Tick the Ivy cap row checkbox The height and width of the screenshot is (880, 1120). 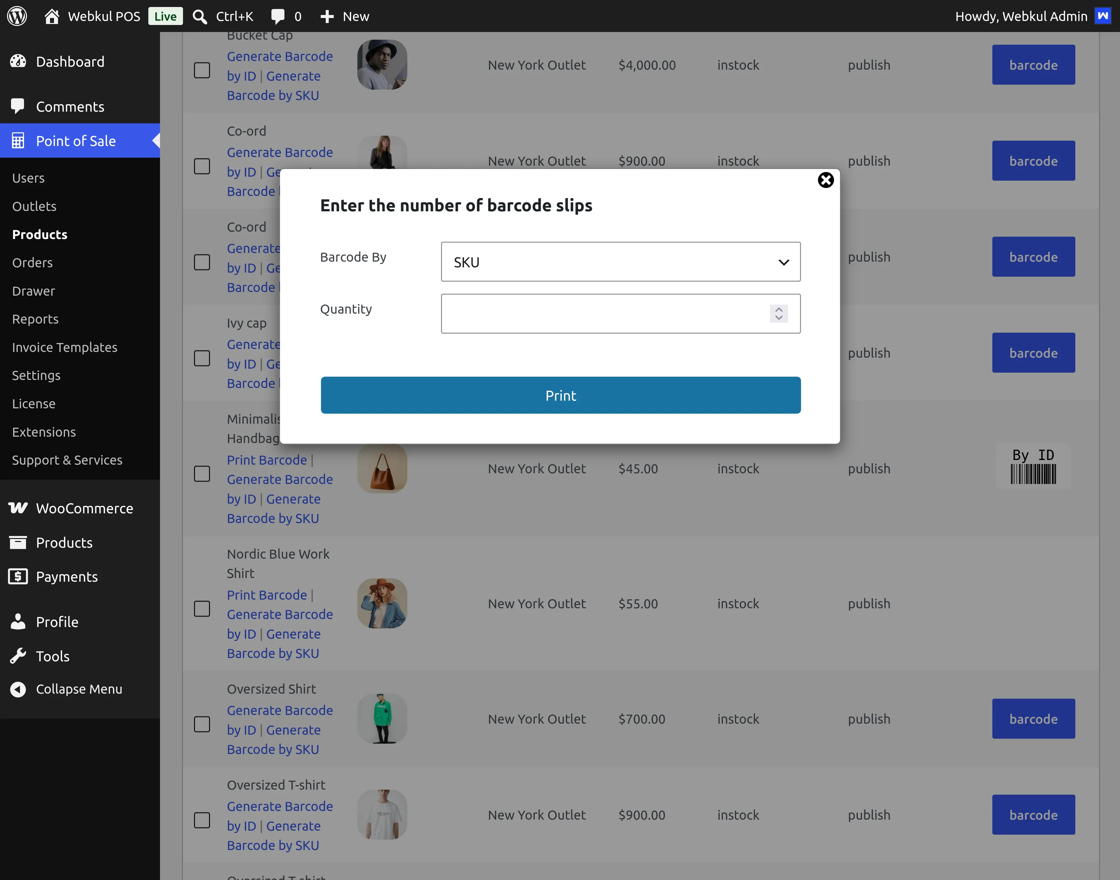(202, 358)
